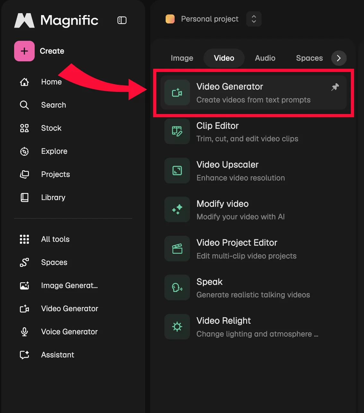
Task: Open Video Project Editor tool
Action: pyautogui.click(x=254, y=249)
